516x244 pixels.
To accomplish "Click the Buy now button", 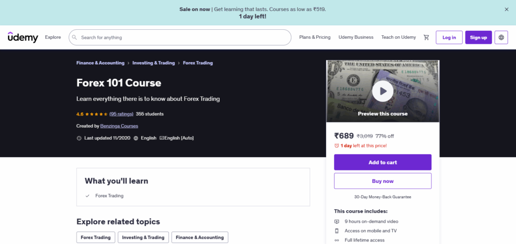I will tap(383, 181).
